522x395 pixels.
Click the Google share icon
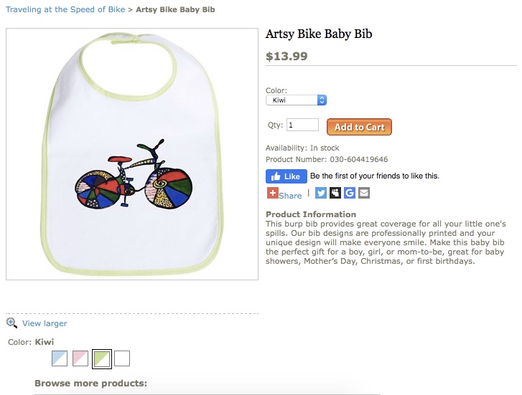click(x=349, y=193)
